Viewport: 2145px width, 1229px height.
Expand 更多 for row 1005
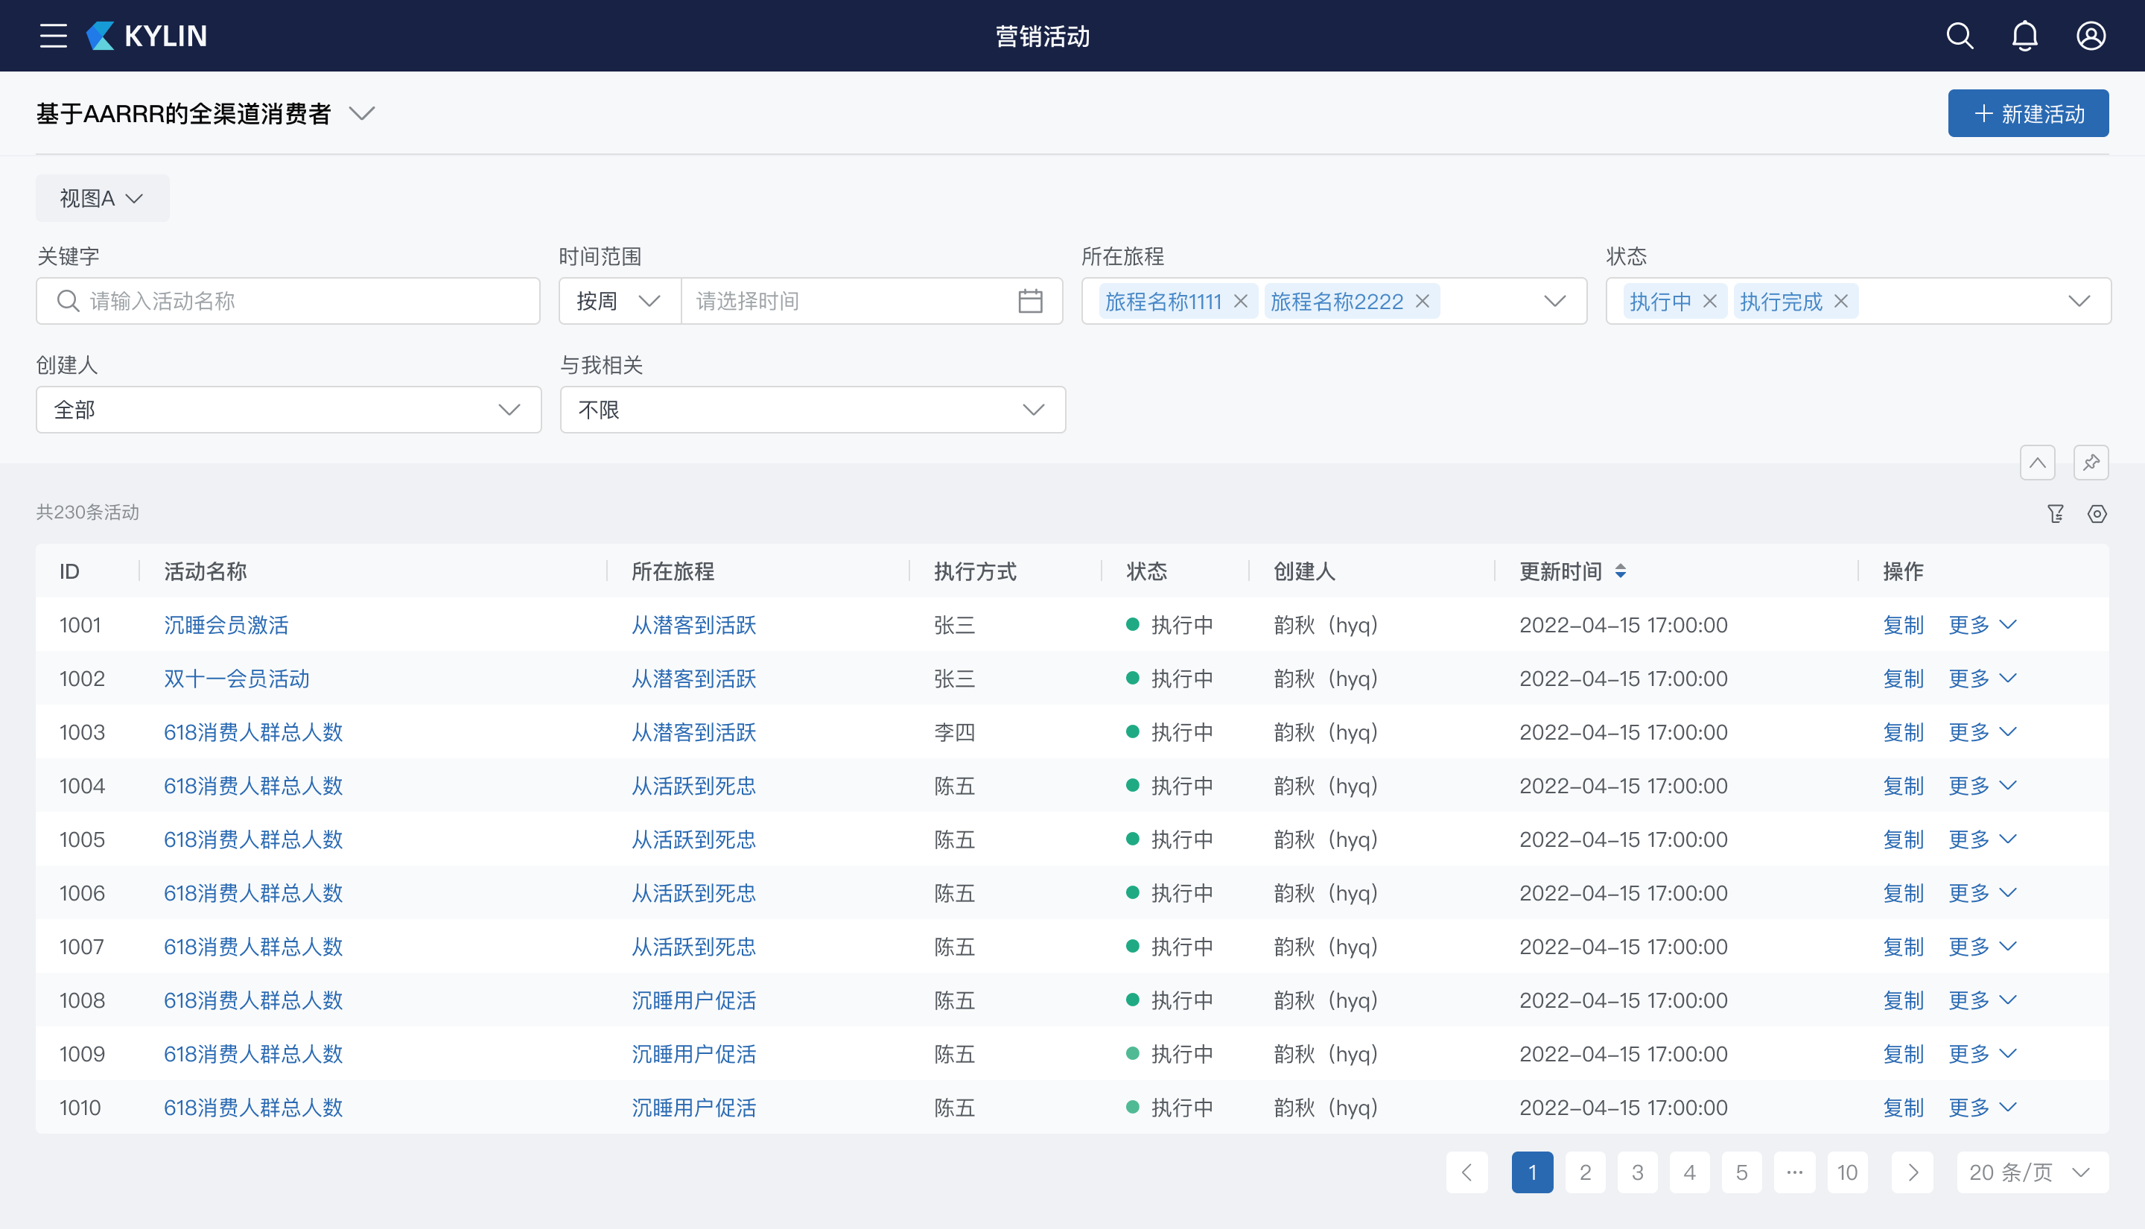tap(1982, 839)
